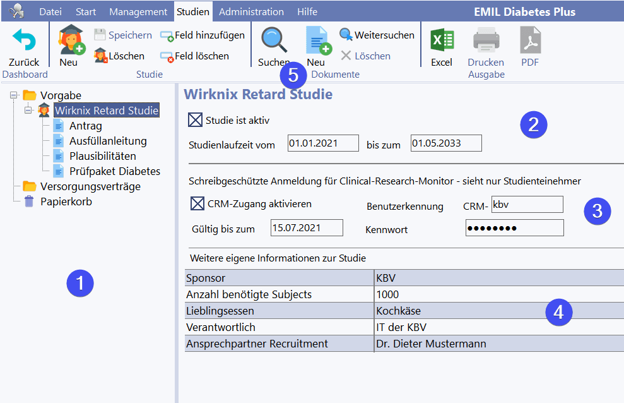
Task: Open the Papierkorb trash item
Action: [66, 202]
